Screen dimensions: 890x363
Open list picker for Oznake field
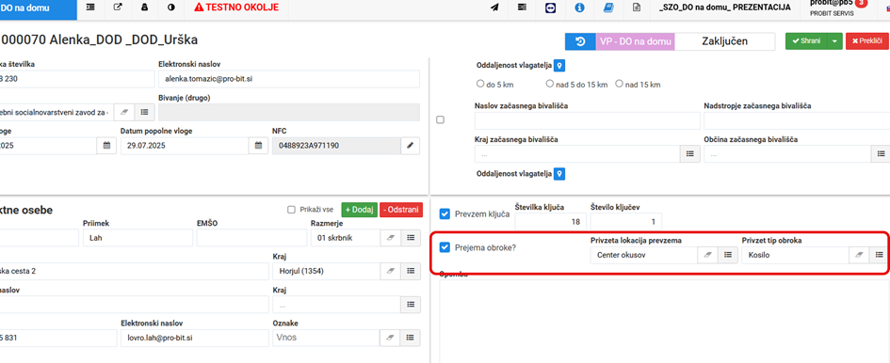[x=411, y=338]
